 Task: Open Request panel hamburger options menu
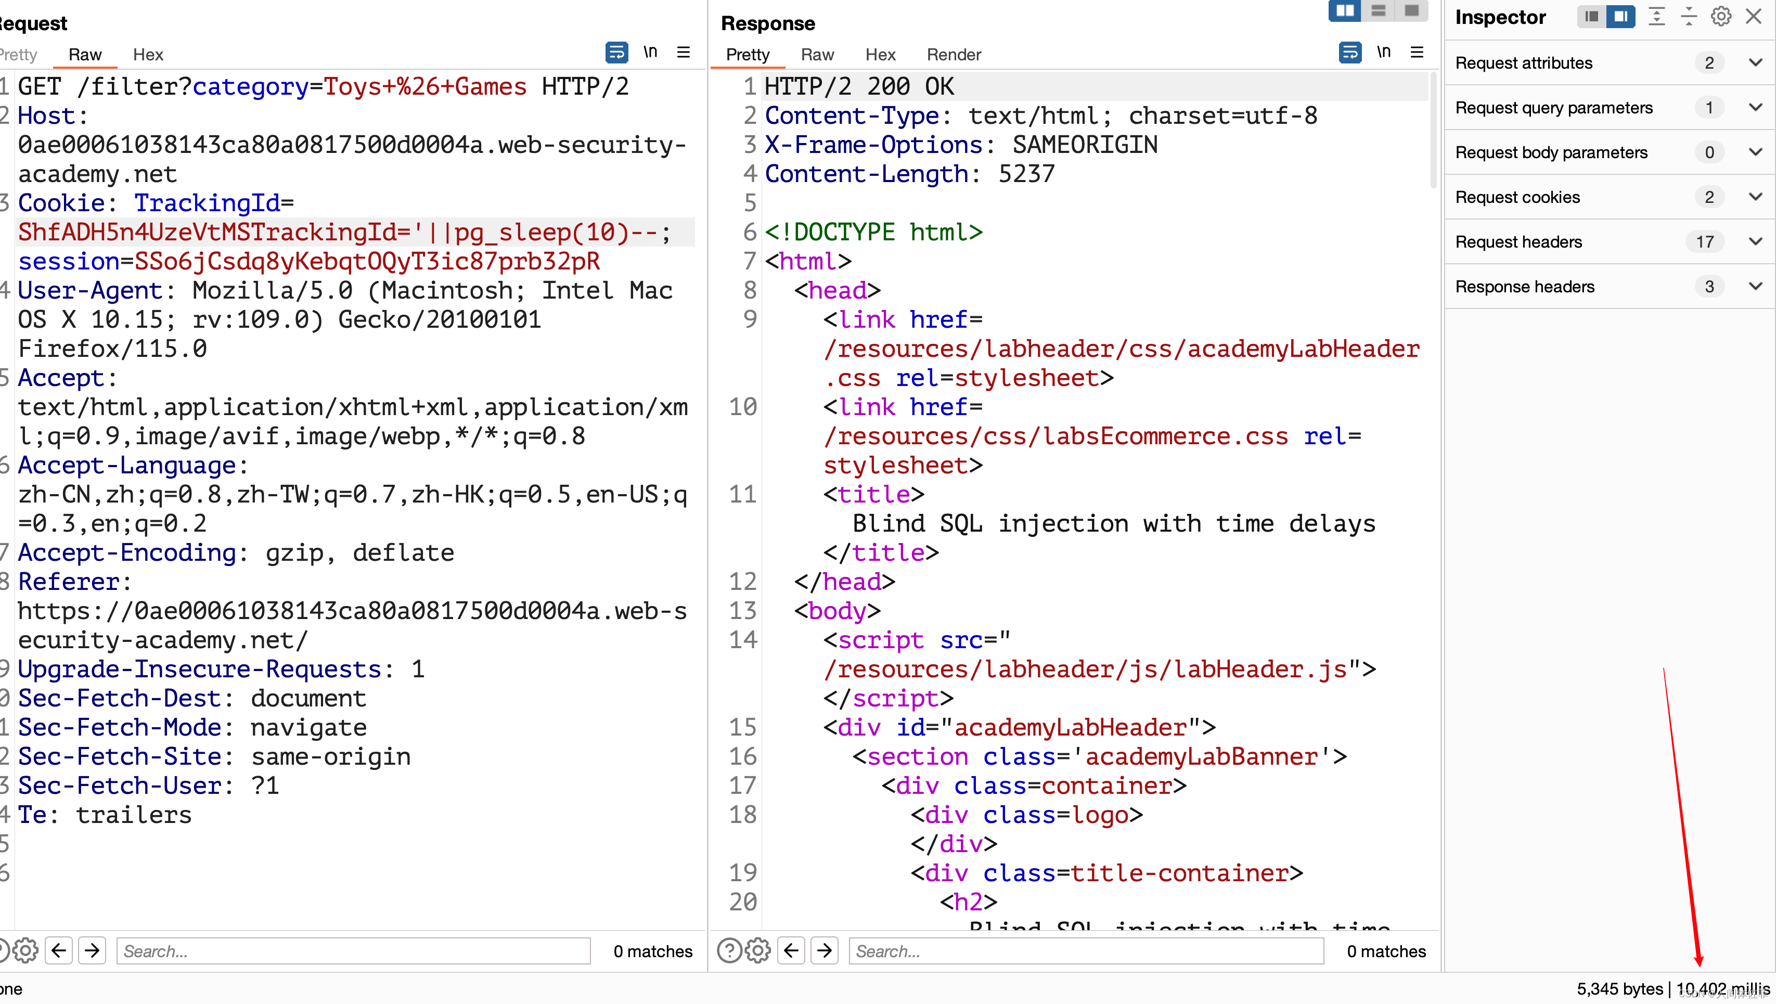(x=683, y=53)
